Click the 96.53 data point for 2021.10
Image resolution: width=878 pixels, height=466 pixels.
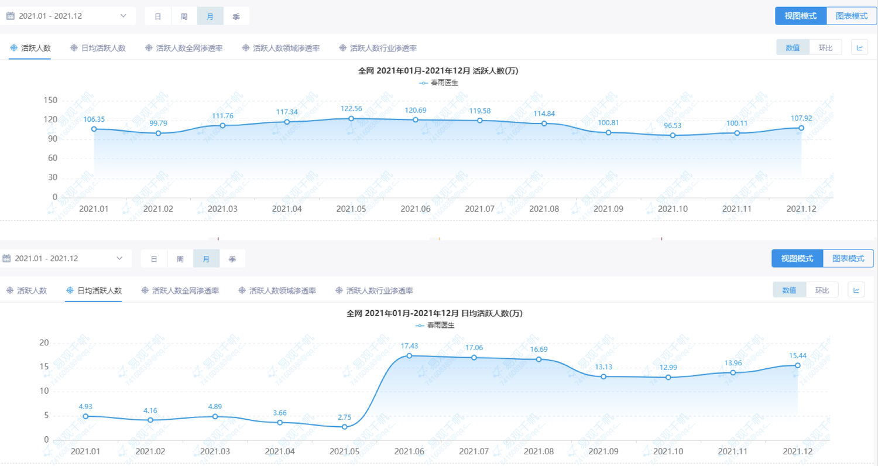click(x=673, y=135)
